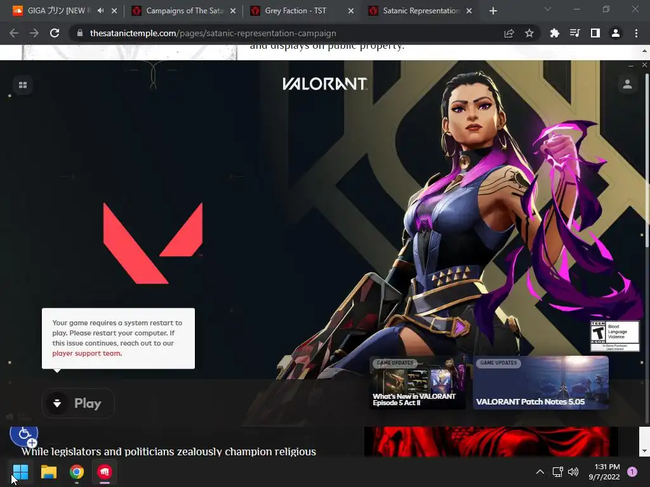Open Windows Start menu
This screenshot has height=487, width=650.
coord(20,472)
